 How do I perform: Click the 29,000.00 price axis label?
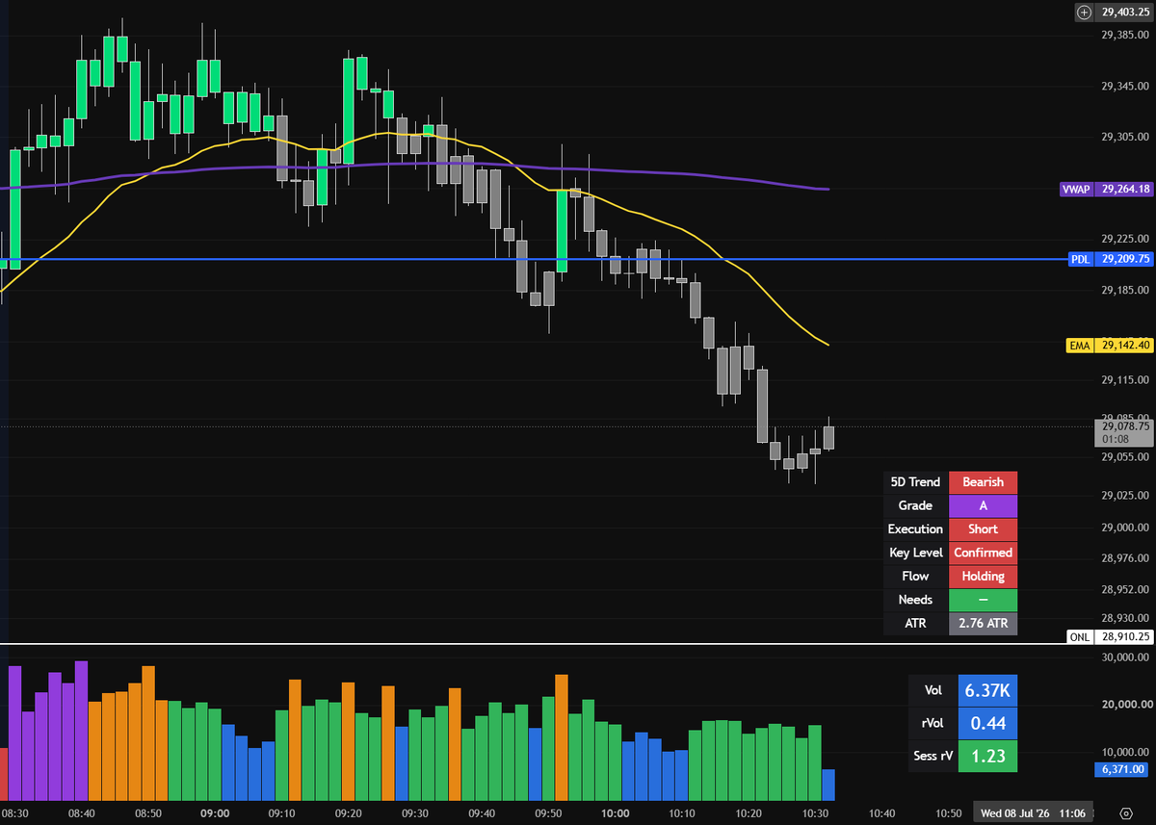tap(1125, 529)
